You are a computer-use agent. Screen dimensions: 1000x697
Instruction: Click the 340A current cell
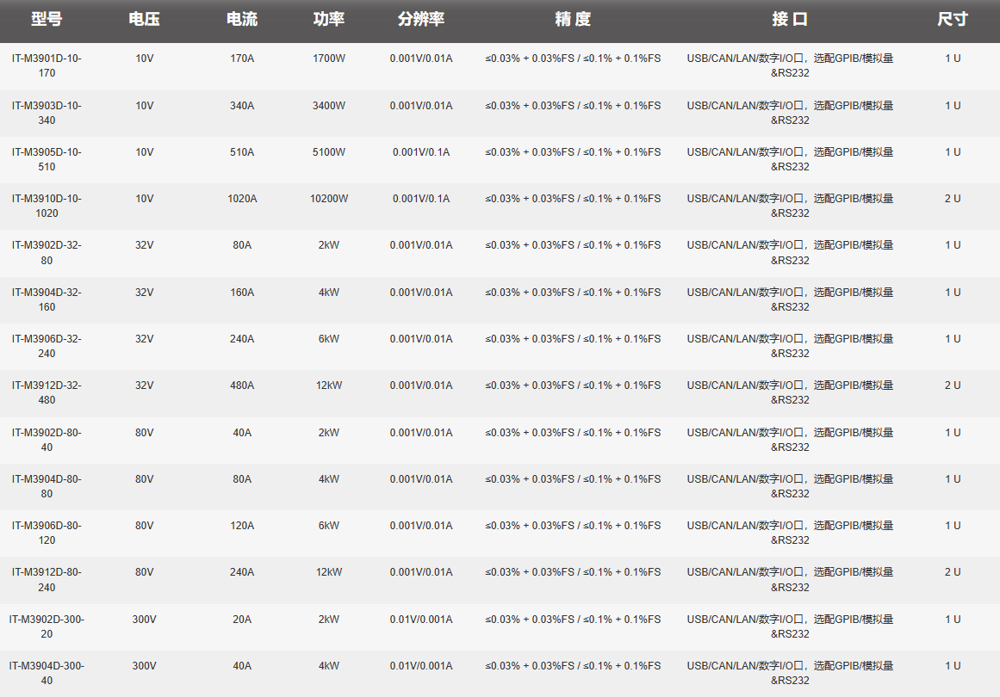(x=242, y=106)
